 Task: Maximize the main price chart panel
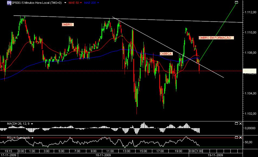click(236, 2)
